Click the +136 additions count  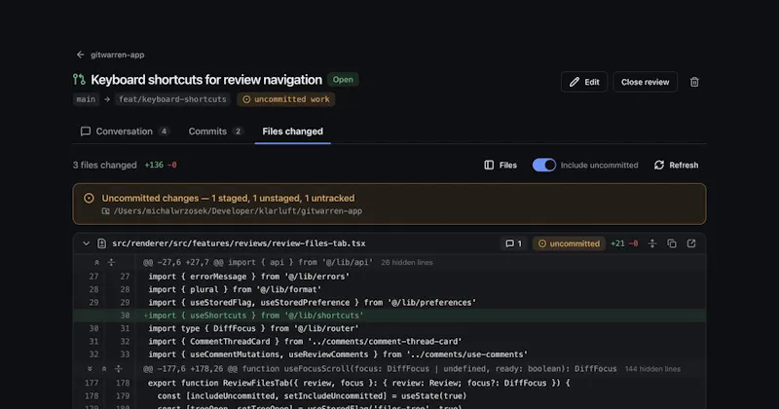[154, 165]
